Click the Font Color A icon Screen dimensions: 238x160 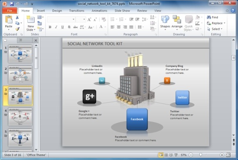101,27
